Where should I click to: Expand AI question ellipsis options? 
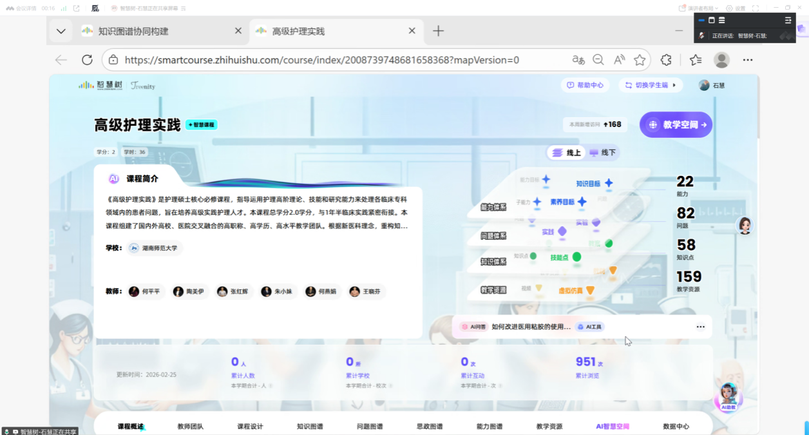(700, 327)
